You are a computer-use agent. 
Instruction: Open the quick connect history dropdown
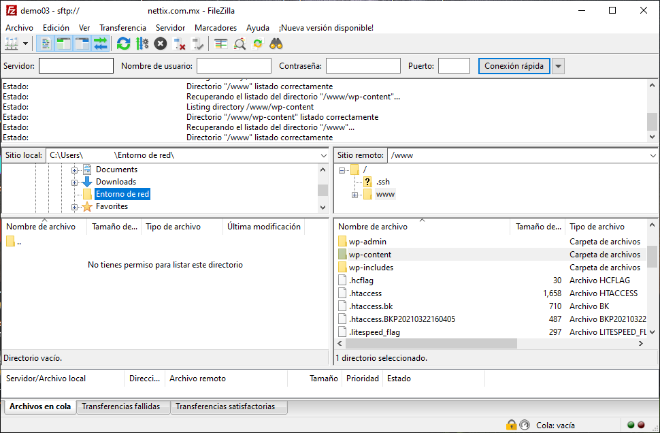tap(558, 66)
